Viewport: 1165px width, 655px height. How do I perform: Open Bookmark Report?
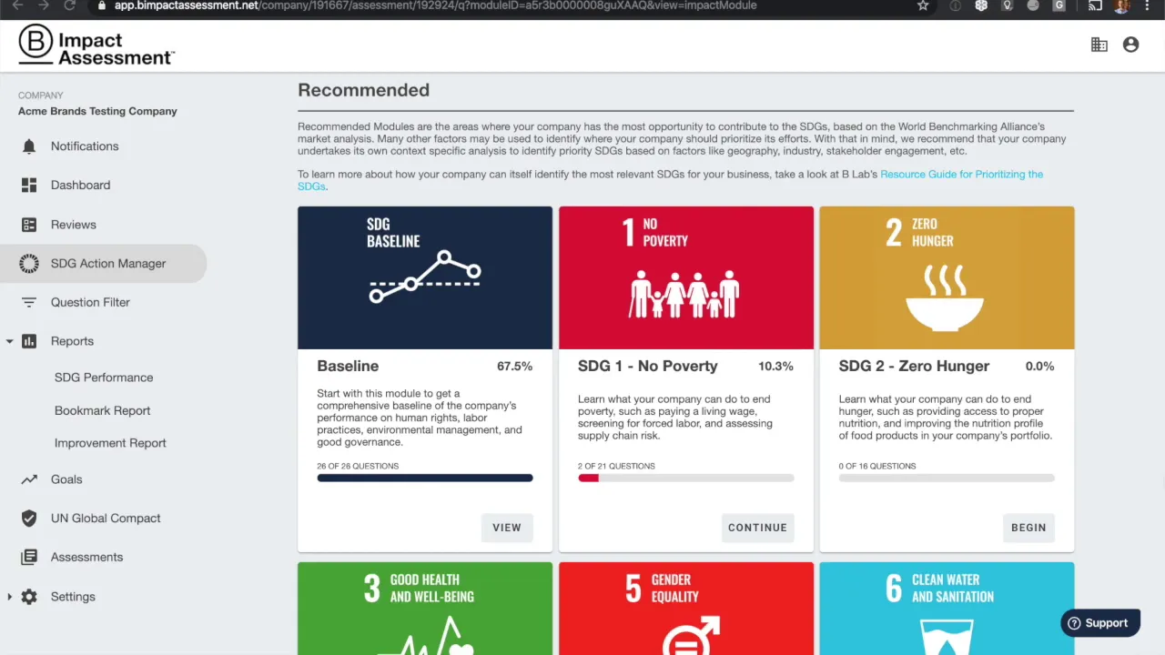click(x=102, y=410)
